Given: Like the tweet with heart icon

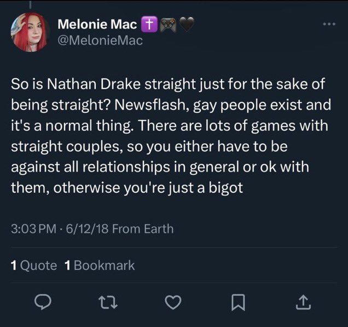Looking at the screenshot, I should [x=173, y=302].
